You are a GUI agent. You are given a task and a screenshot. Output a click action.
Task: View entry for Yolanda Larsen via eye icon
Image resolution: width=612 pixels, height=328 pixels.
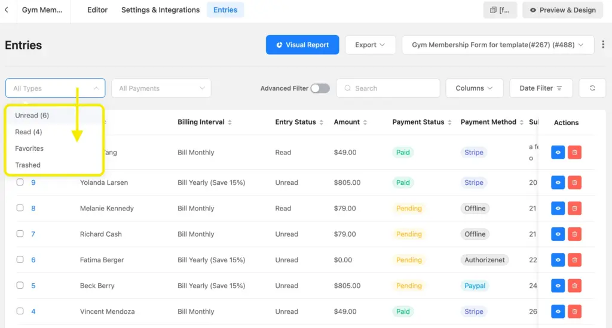pos(558,182)
